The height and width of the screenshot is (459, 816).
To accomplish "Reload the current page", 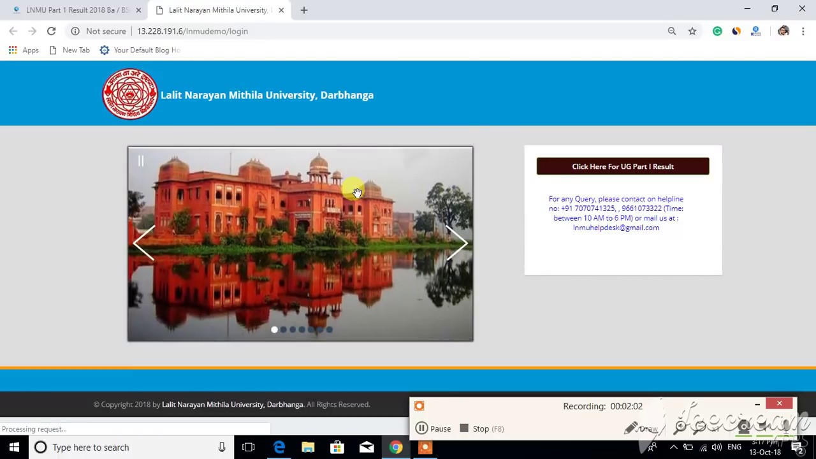I will (x=52, y=31).
